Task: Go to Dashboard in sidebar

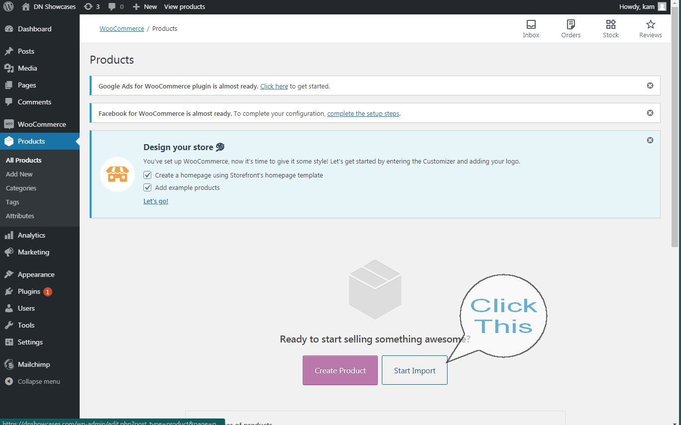Action: coord(40,29)
